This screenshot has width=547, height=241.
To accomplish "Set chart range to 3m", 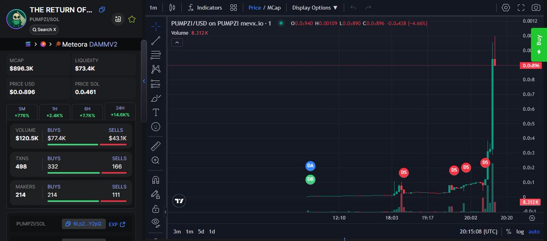I will click(177, 231).
